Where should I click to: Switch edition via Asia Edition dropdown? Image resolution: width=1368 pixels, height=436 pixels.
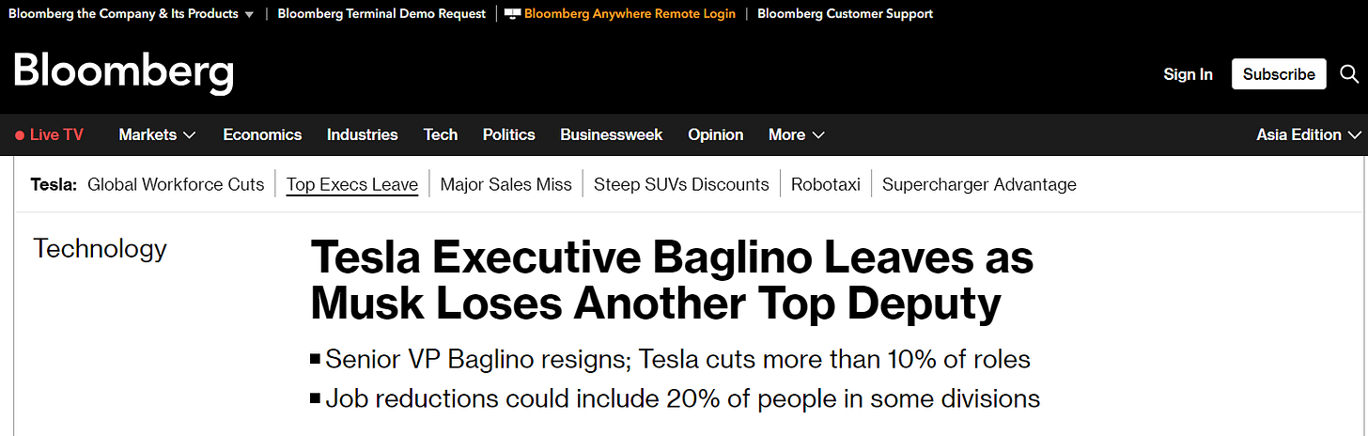click(1308, 134)
